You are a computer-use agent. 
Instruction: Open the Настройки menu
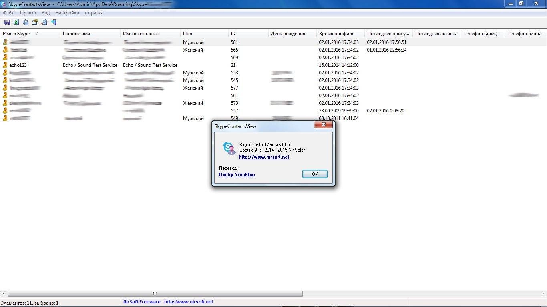pos(67,13)
